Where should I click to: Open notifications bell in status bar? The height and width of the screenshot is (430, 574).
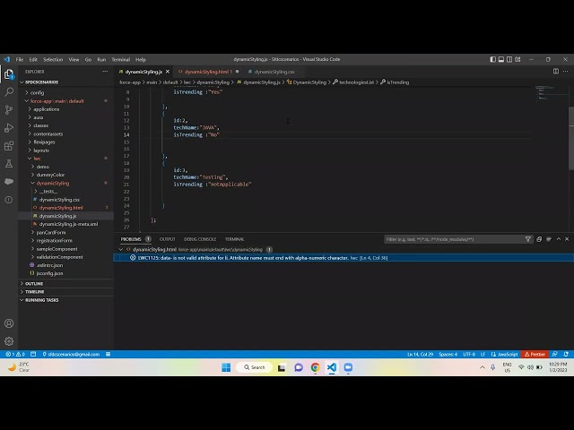[566, 354]
